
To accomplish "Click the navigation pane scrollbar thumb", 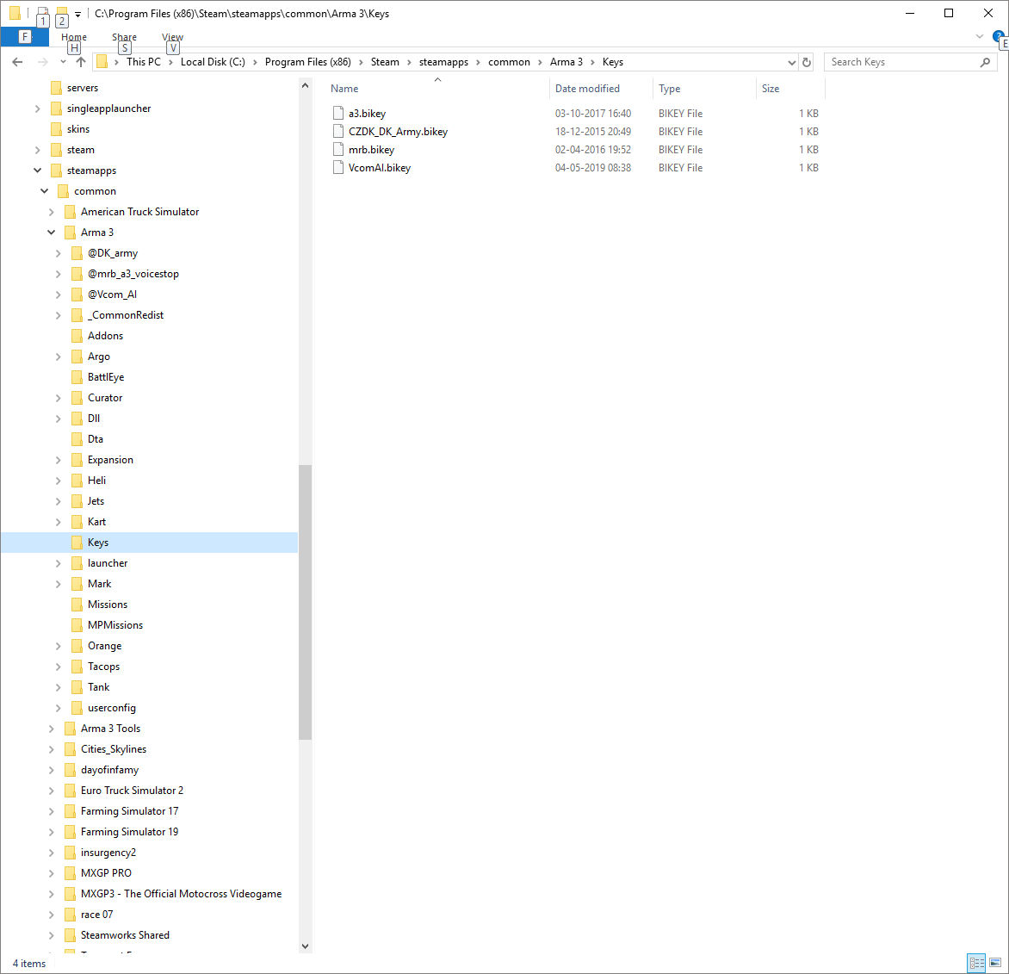I will coord(305,602).
